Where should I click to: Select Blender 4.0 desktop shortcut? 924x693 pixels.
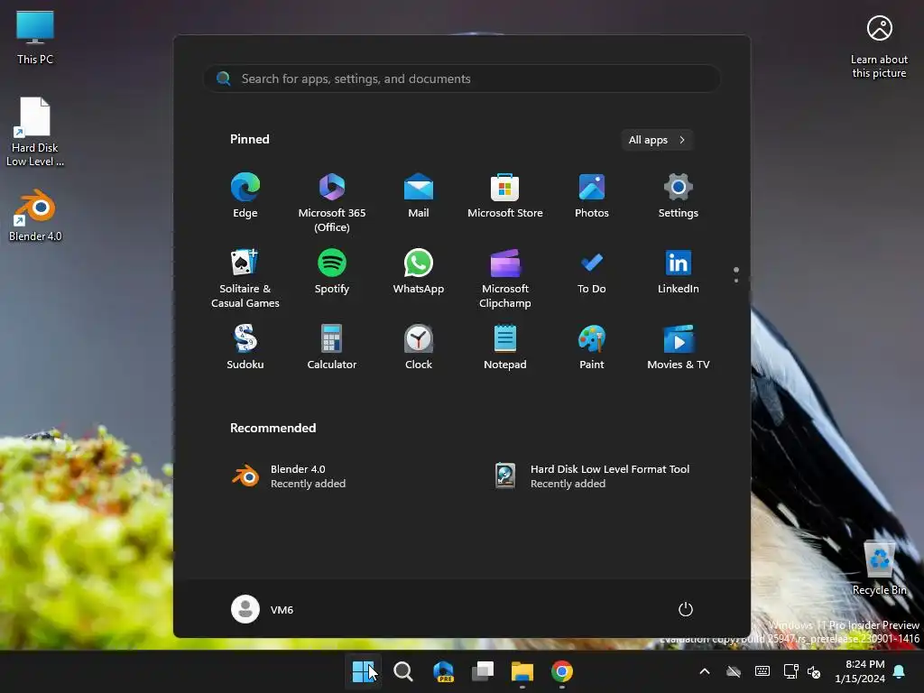click(35, 215)
